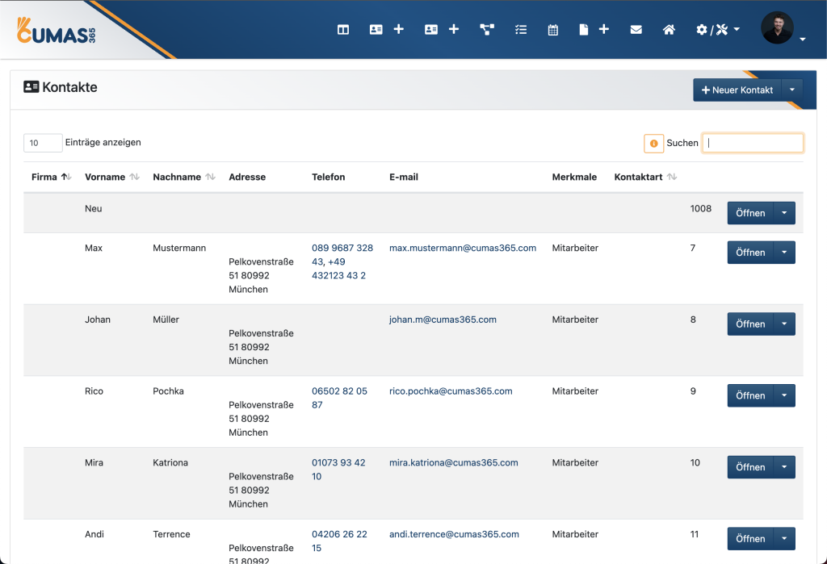Expand the settings gear and tools menu
This screenshot has height=564, width=827.
pyautogui.click(x=717, y=30)
